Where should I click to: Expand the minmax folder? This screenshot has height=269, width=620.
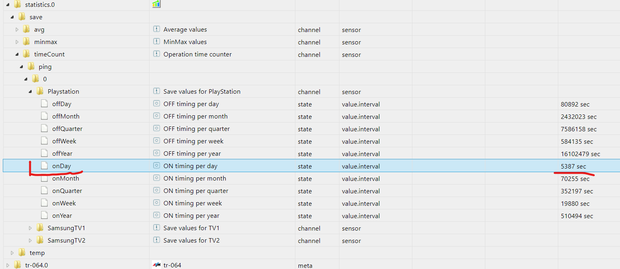17,42
